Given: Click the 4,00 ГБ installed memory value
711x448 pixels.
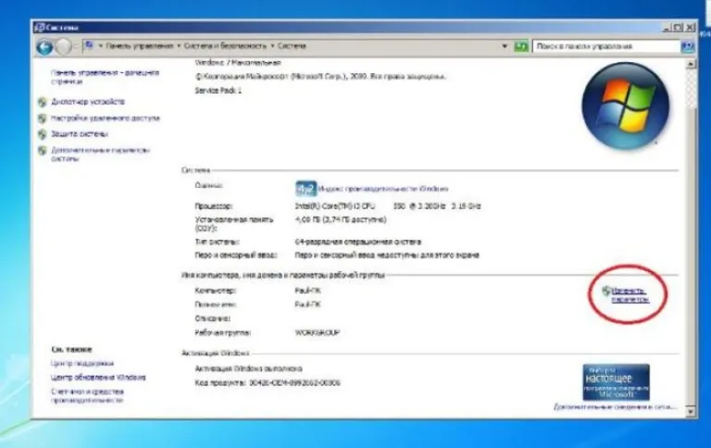Looking at the screenshot, I should (x=341, y=220).
